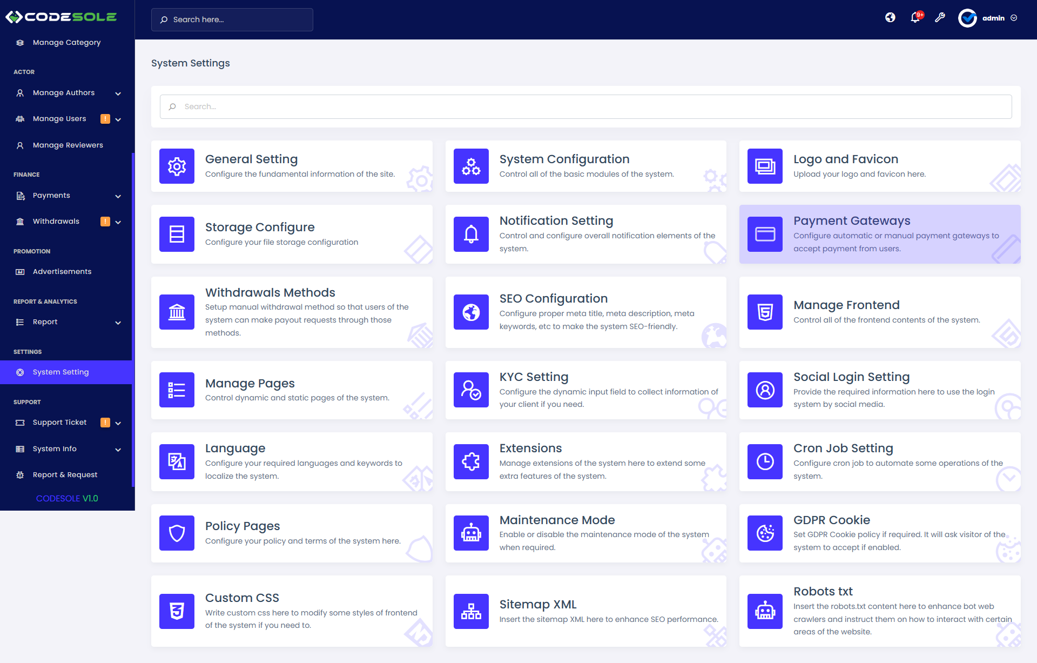Click the globe icon in top bar
Viewport: 1037px width, 663px height.
click(890, 18)
